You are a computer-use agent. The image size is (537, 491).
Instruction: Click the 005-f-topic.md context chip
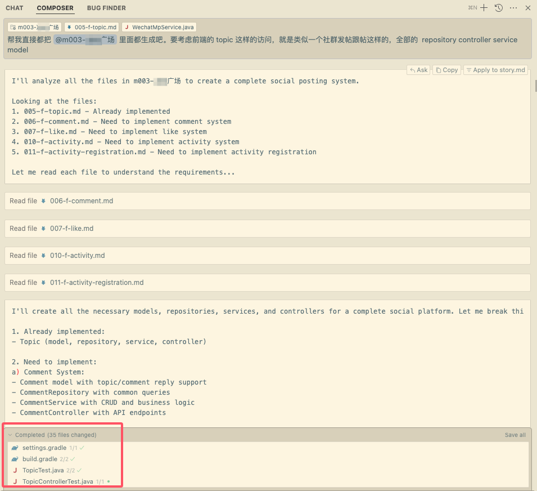[x=92, y=27]
